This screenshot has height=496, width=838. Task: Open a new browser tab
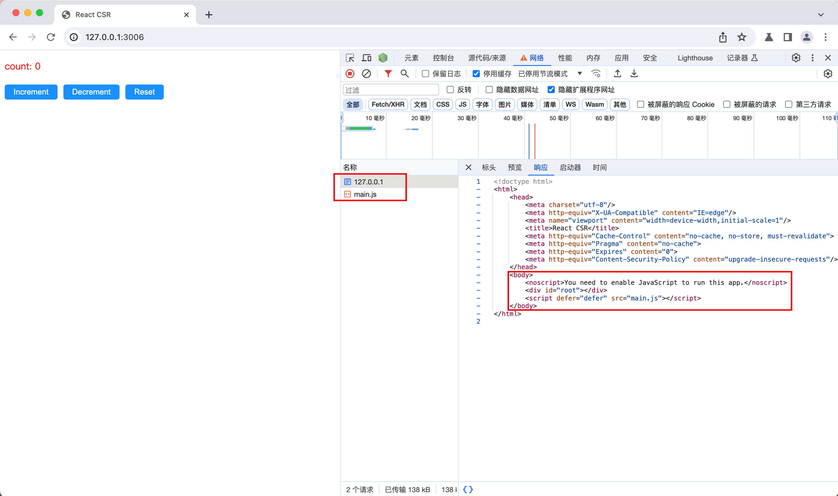point(209,15)
